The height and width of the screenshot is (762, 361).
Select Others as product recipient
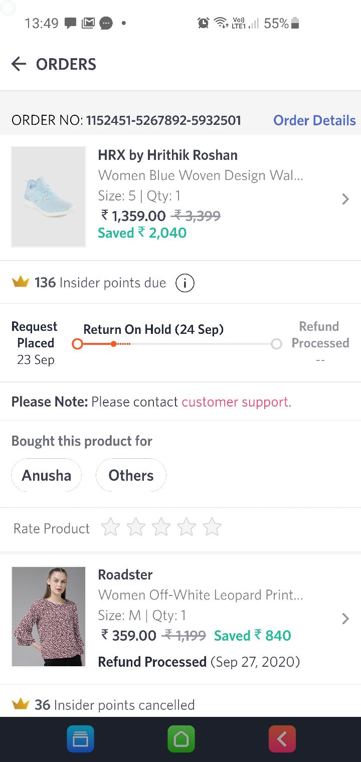click(x=131, y=475)
